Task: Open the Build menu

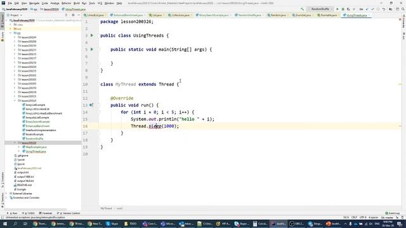Action: (x=77, y=3)
